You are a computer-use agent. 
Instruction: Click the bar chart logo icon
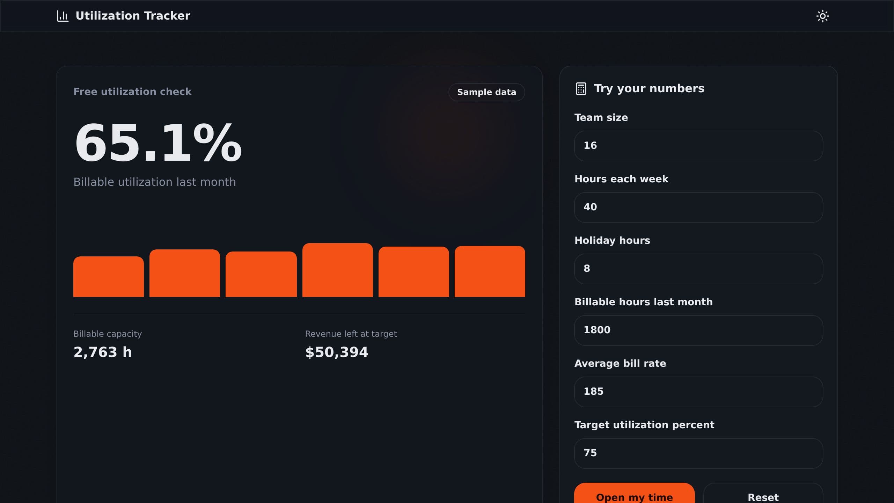pyautogui.click(x=63, y=16)
